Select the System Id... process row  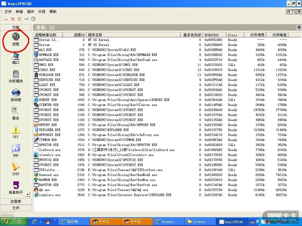[160, 40]
